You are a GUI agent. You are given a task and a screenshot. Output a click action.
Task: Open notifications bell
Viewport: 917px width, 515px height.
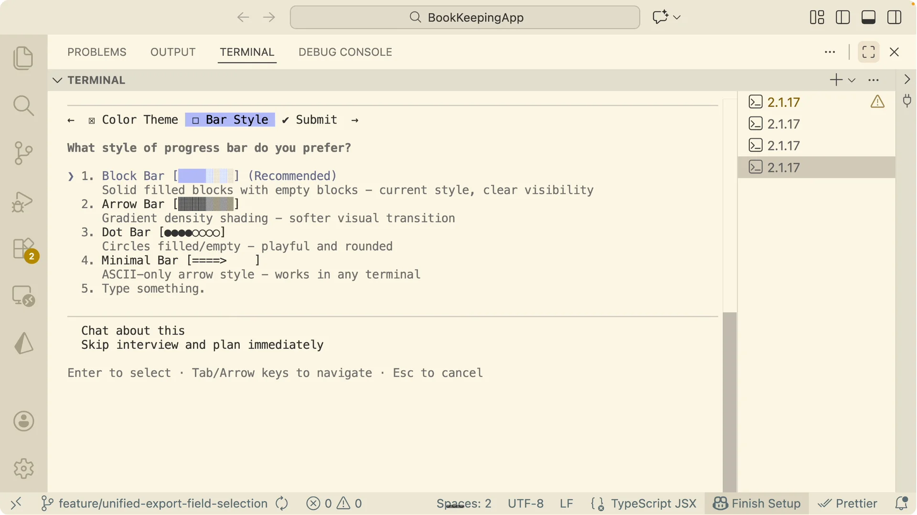(x=901, y=504)
